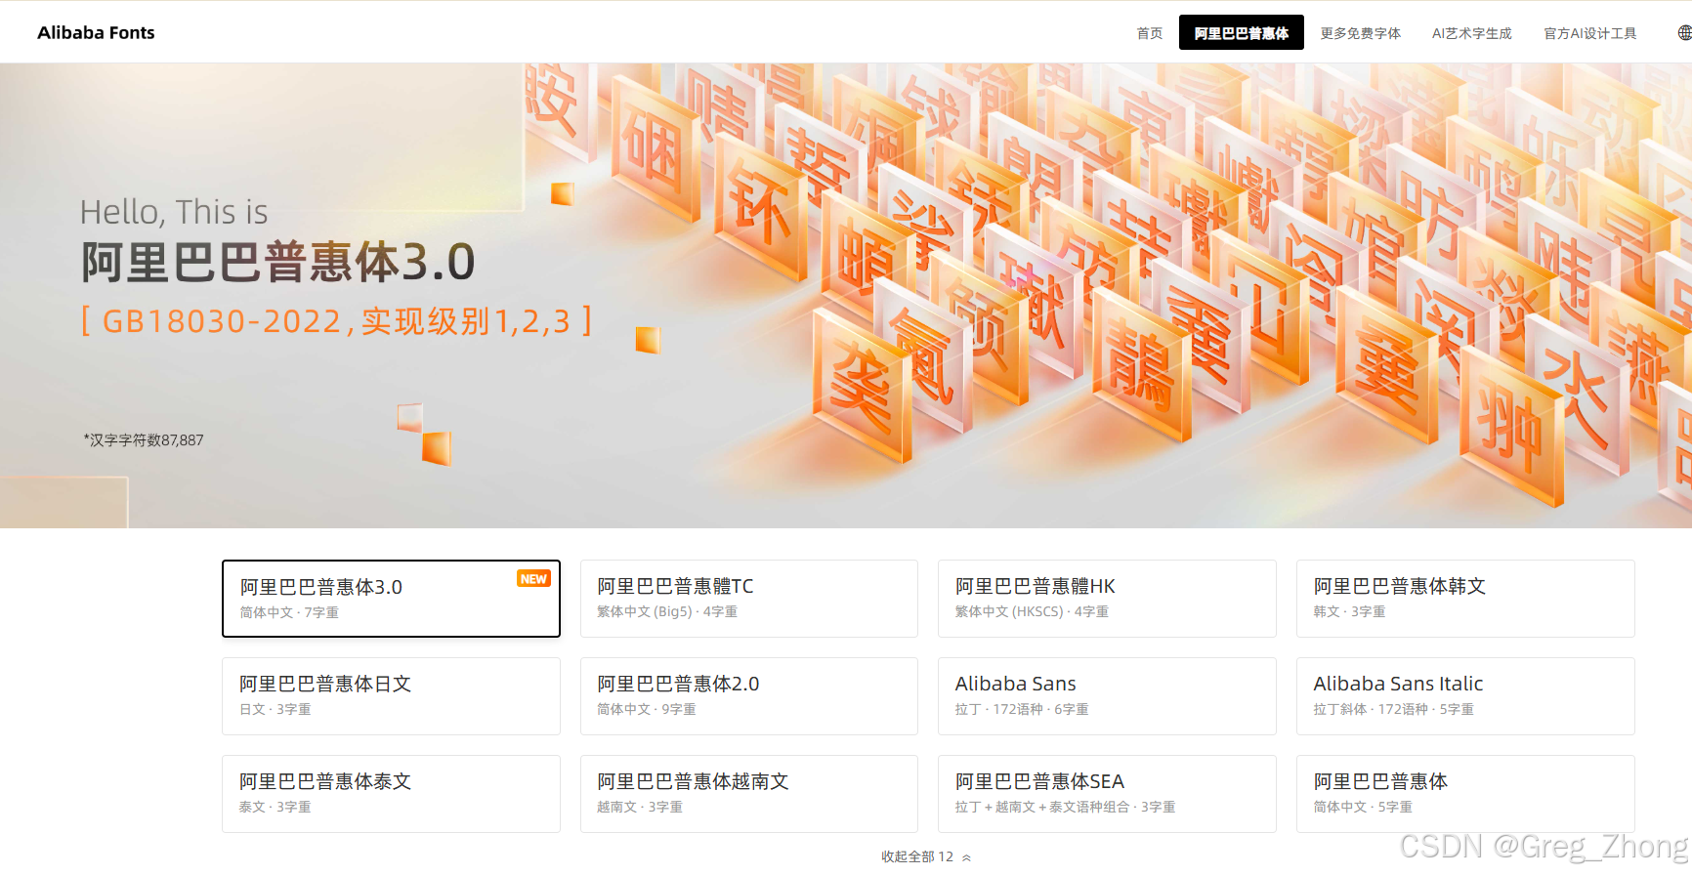Screen dimensions: 1692x875
Task: Open AI艺术字生成 menu item
Action: point(1472,33)
